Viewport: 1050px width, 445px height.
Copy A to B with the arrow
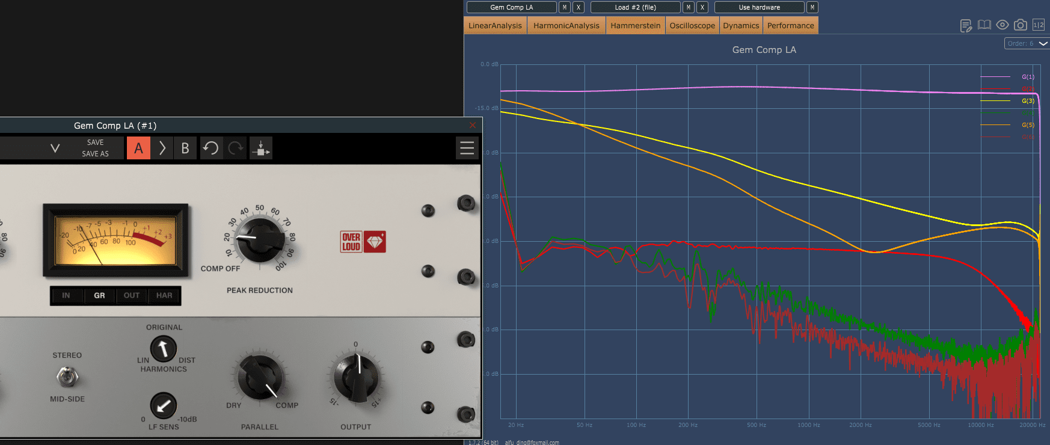tap(162, 148)
